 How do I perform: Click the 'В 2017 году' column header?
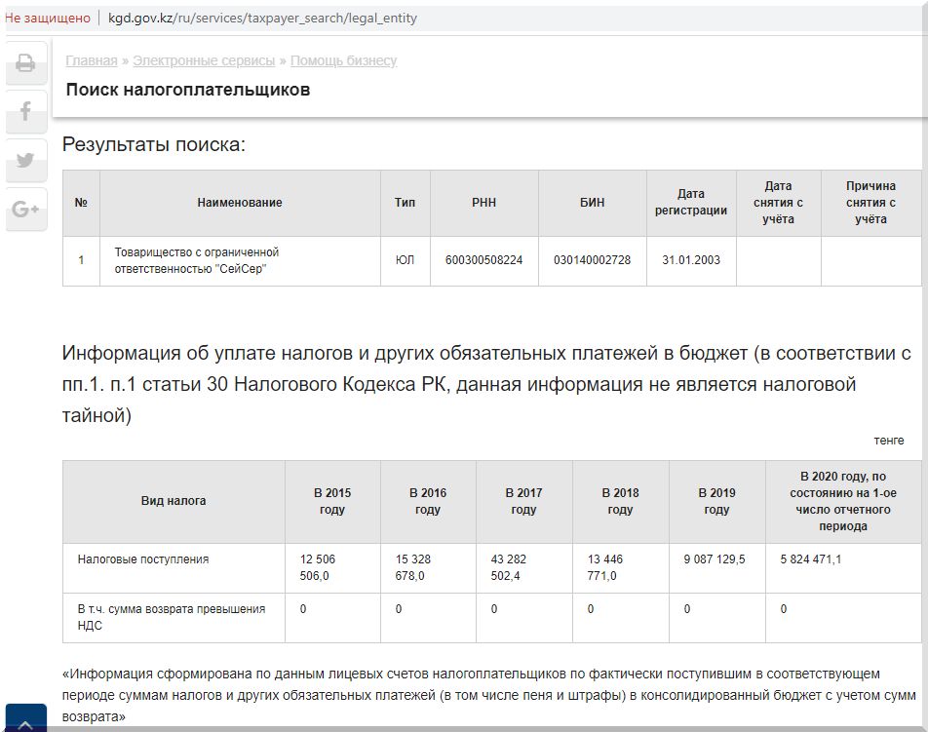coord(523,501)
